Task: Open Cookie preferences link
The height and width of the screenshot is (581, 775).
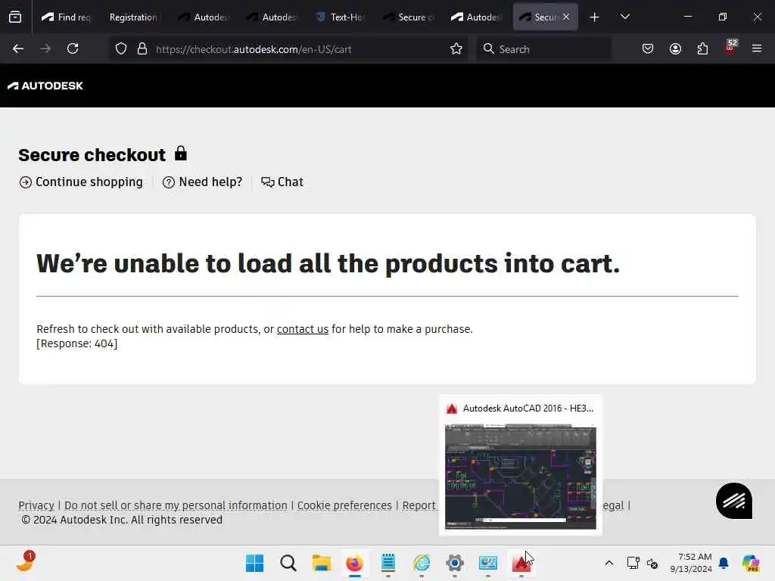Action: (x=344, y=505)
